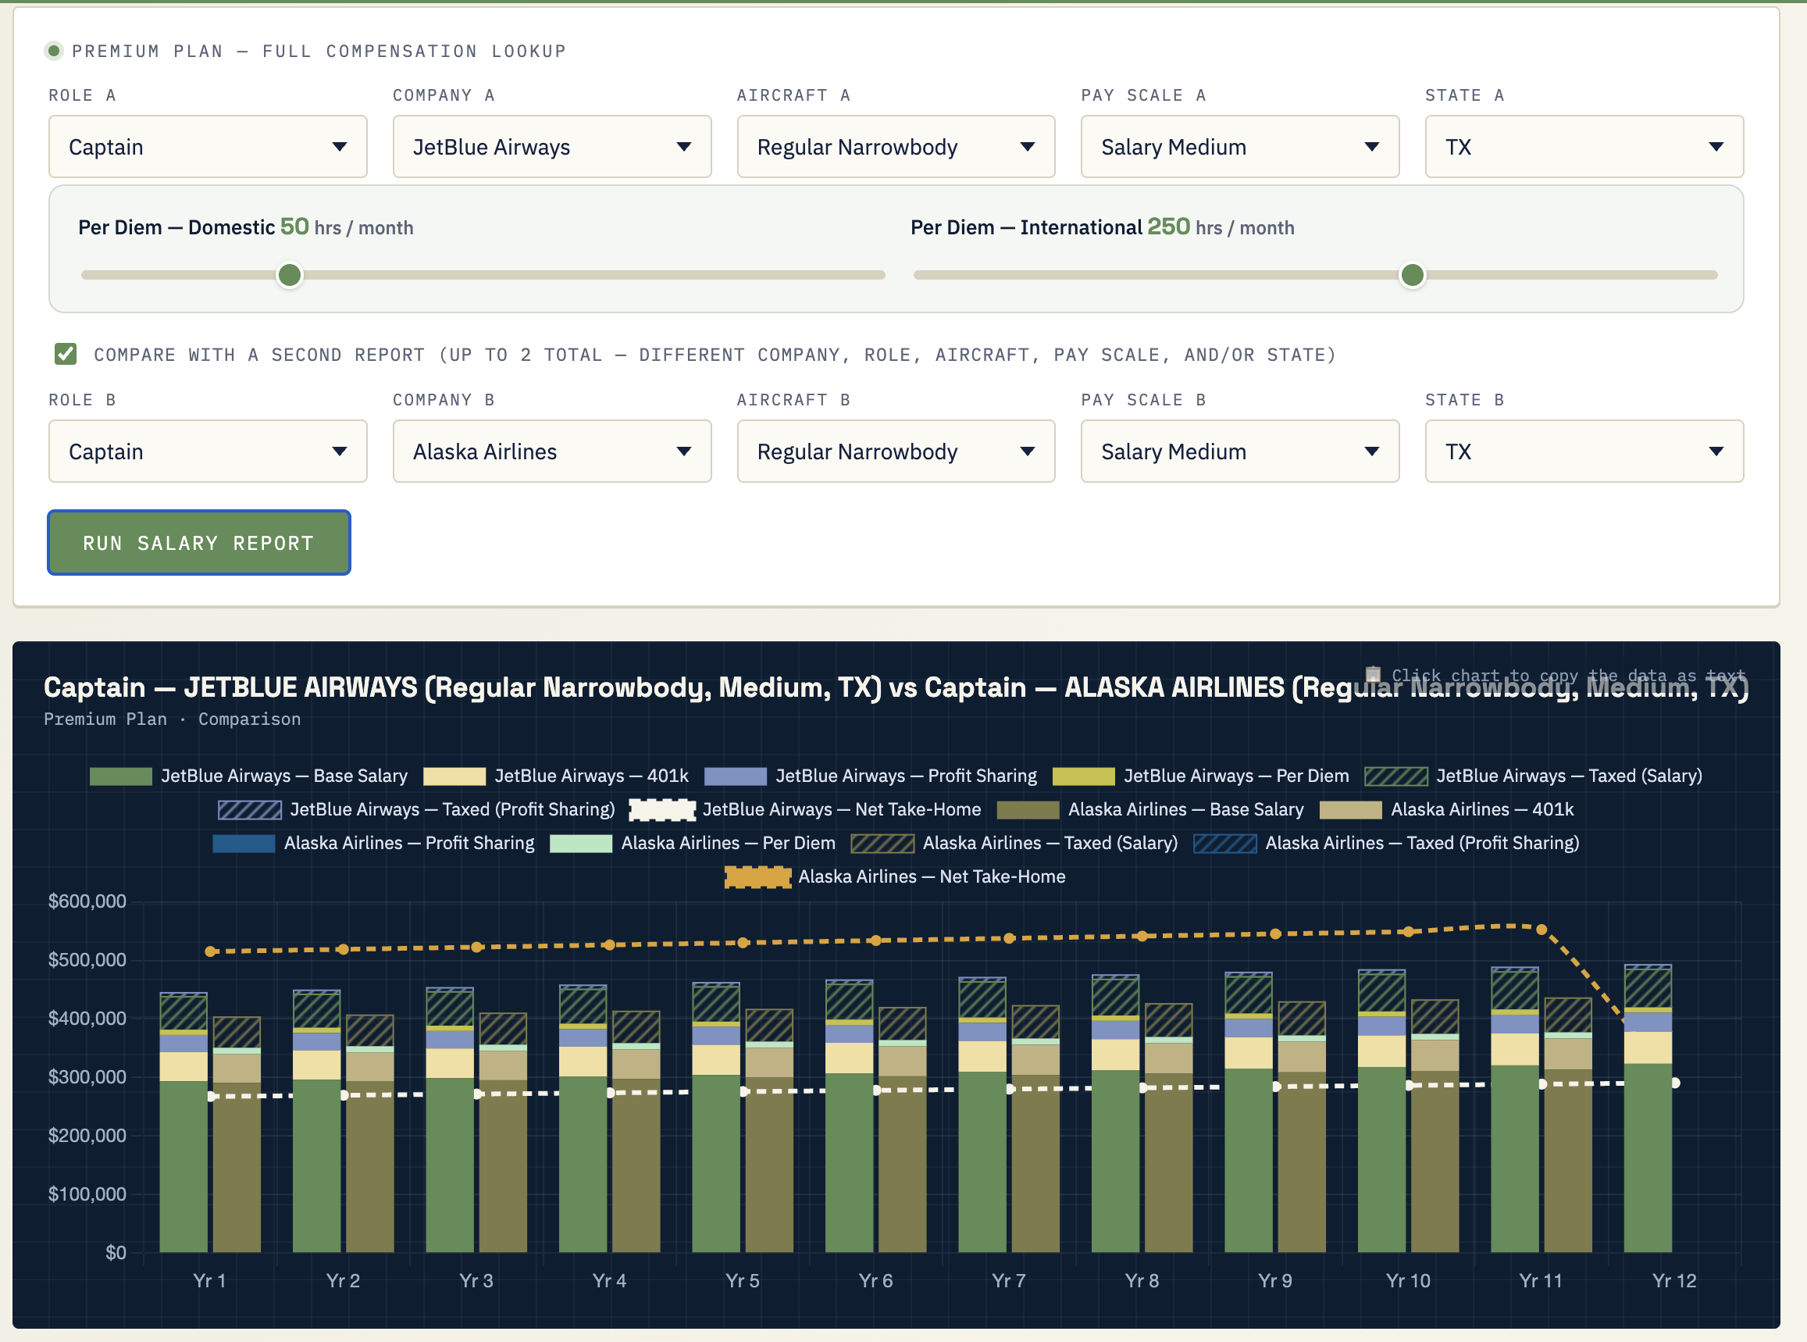Open the Role A dropdown
The height and width of the screenshot is (1342, 1807).
[x=208, y=147]
